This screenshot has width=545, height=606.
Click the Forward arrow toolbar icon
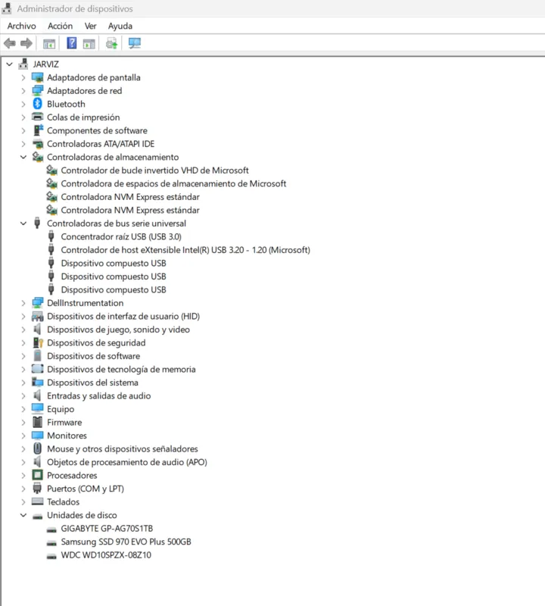(x=26, y=43)
